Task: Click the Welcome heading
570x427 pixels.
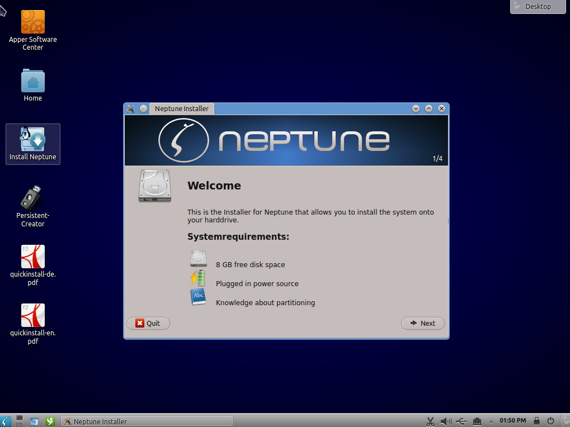Action: point(214,186)
